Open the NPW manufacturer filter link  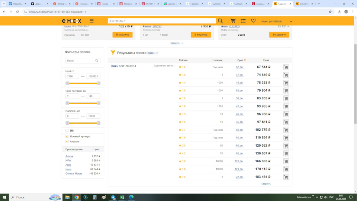click(68, 161)
